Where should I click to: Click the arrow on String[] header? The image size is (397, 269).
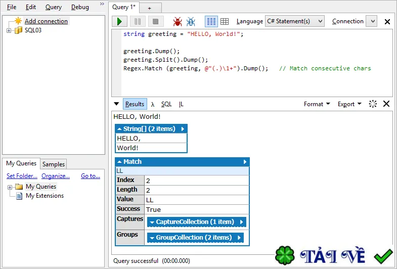click(183, 129)
